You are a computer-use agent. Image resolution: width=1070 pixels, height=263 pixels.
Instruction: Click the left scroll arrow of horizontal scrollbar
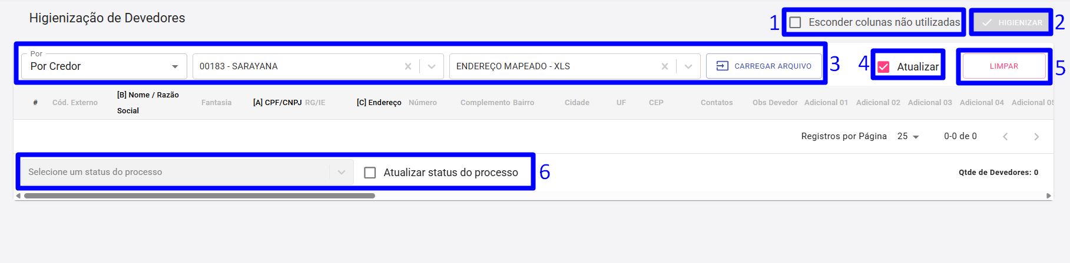point(18,195)
